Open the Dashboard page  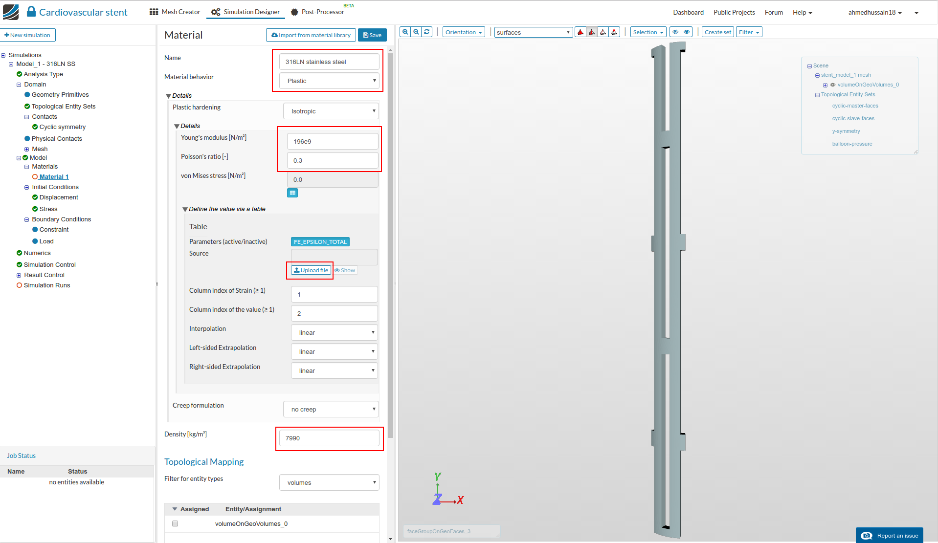(688, 12)
